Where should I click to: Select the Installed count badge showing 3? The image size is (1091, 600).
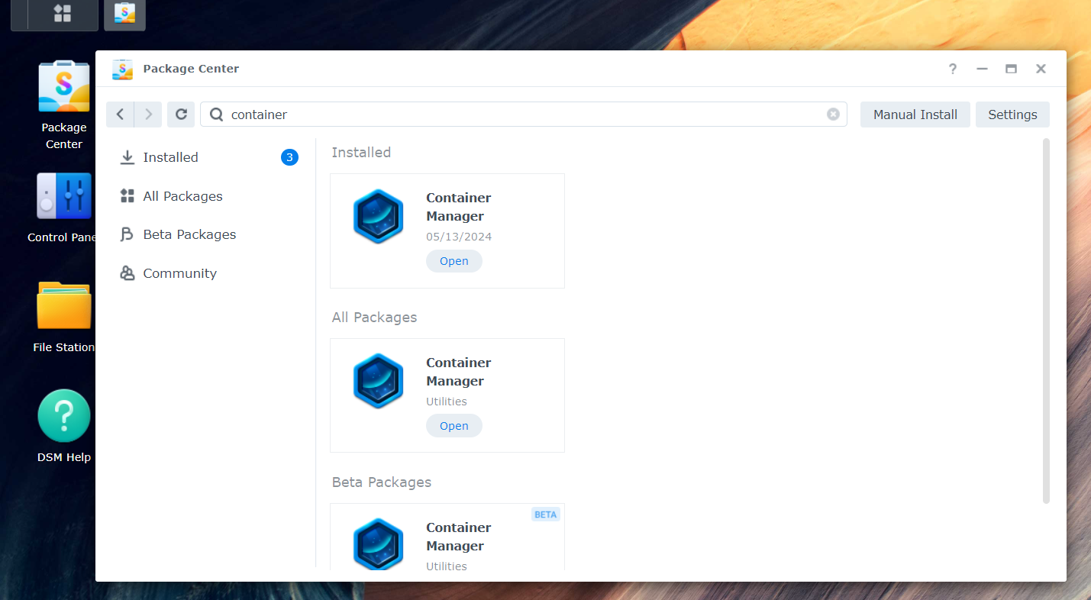click(289, 157)
